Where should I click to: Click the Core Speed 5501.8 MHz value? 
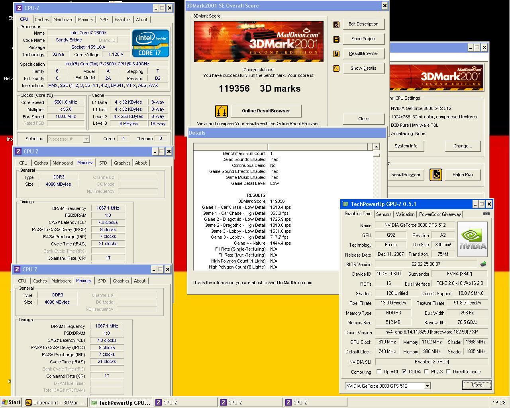click(x=66, y=102)
